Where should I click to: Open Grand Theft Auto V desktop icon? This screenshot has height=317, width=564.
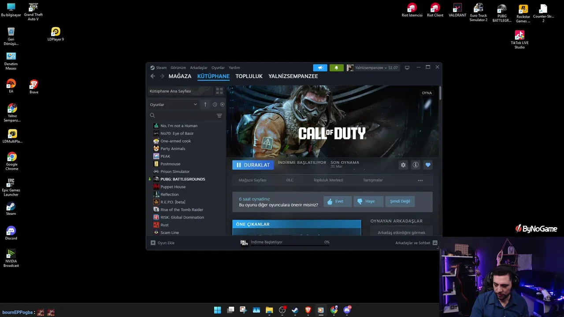coord(33,12)
